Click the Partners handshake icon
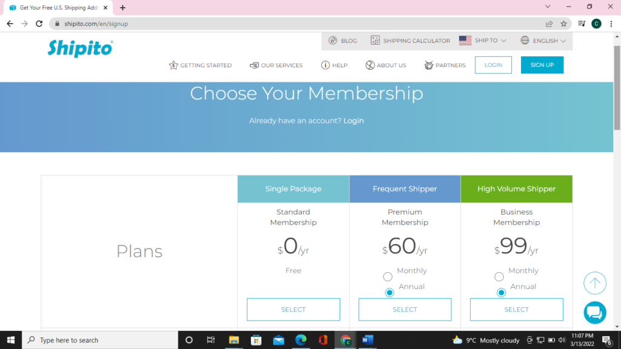 pos(429,65)
